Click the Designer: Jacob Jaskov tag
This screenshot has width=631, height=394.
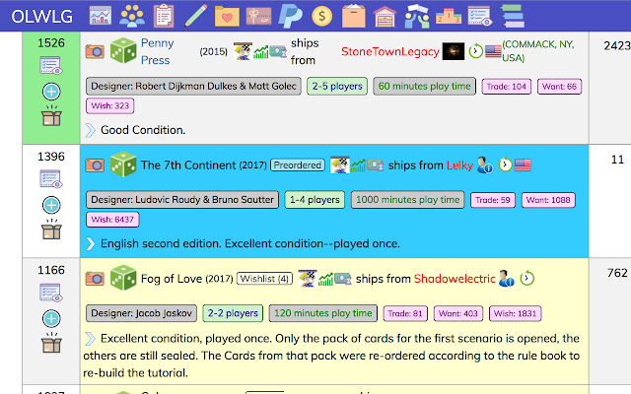(141, 313)
